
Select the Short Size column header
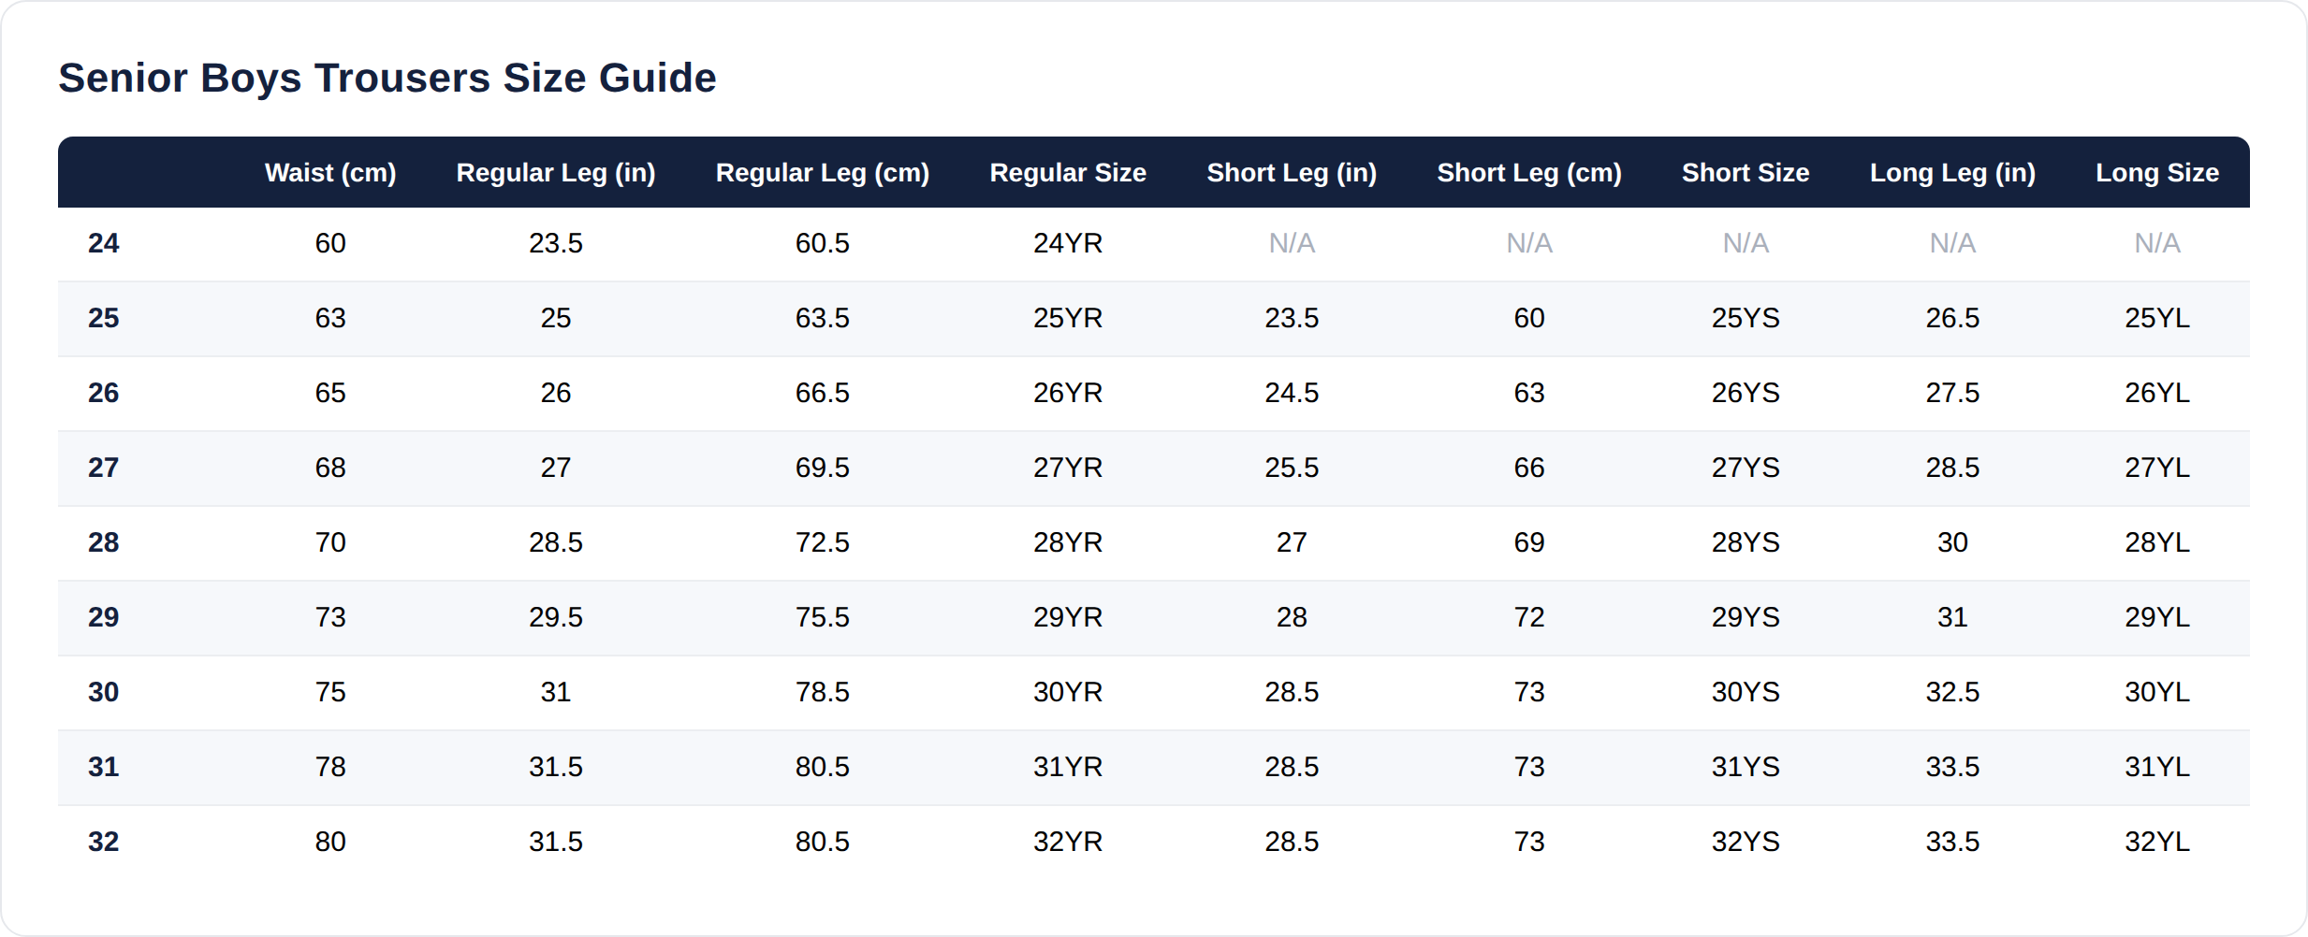coord(1746,173)
